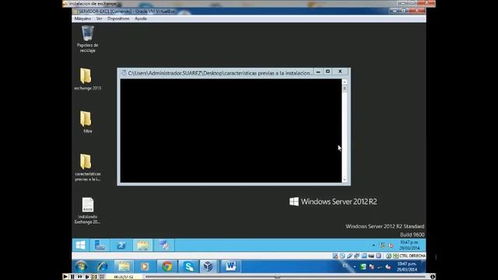
Task: Open Microsoft Word from host taskbar
Action: click(231, 266)
